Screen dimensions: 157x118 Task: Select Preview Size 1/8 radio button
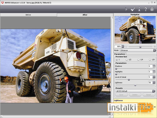[x=150, y=60]
